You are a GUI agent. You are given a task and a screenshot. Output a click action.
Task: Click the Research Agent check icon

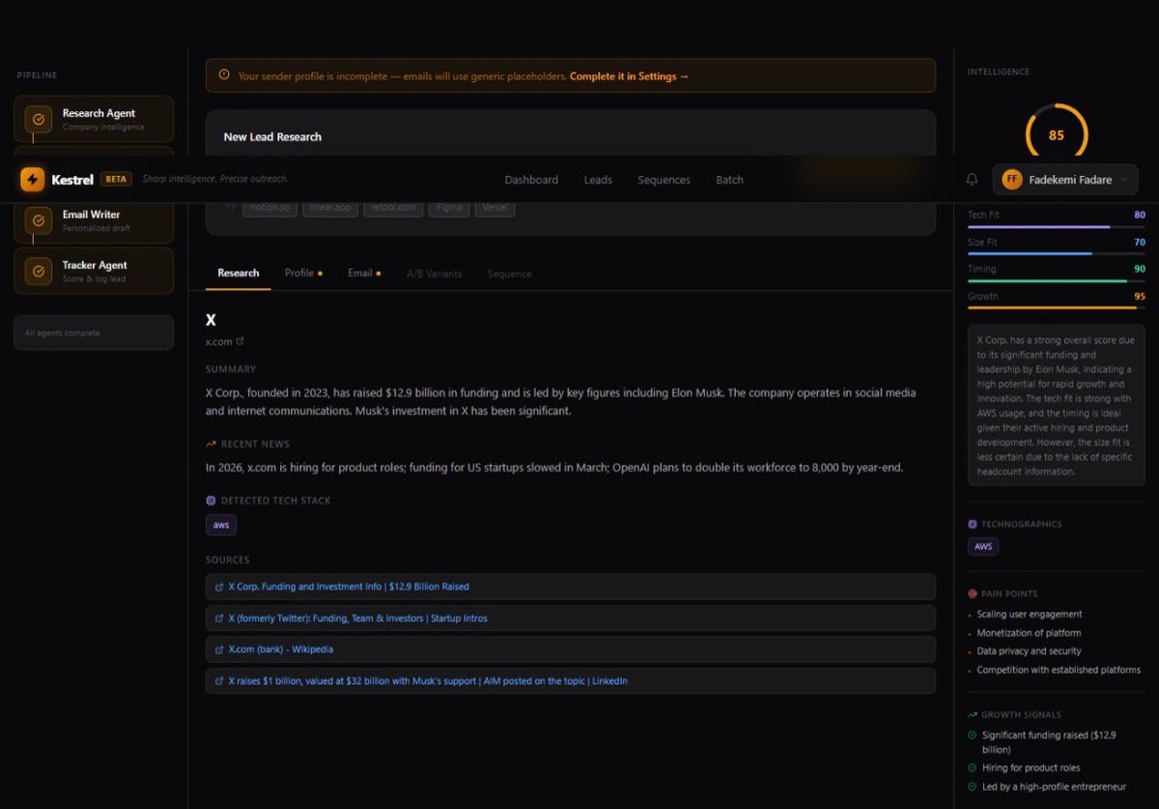39,119
